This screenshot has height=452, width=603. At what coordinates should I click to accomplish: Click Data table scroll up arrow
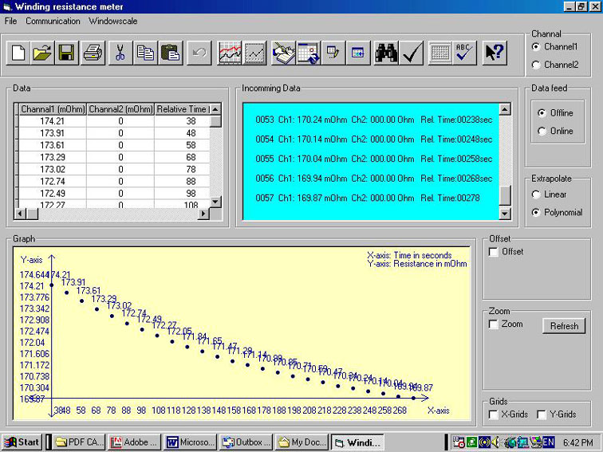coord(215,109)
